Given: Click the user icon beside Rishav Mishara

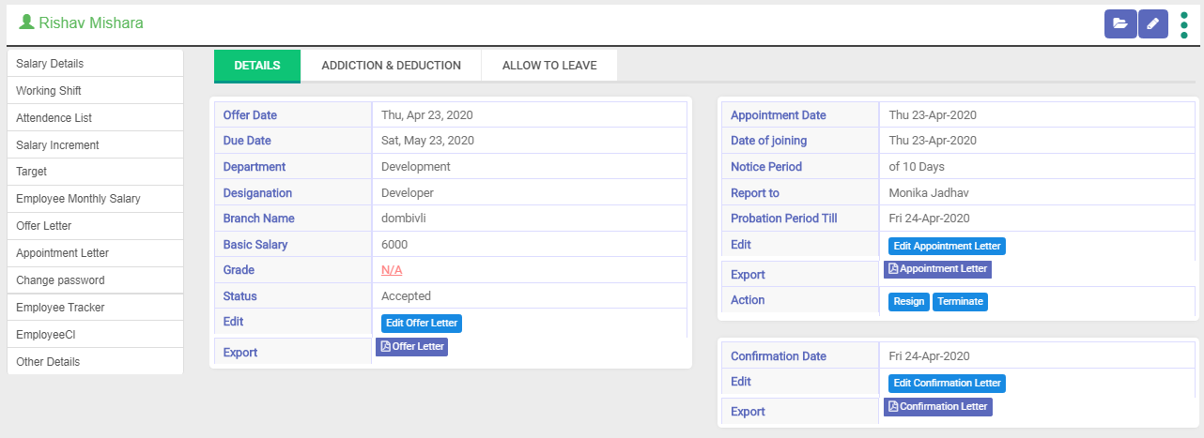Looking at the screenshot, I should [x=26, y=23].
